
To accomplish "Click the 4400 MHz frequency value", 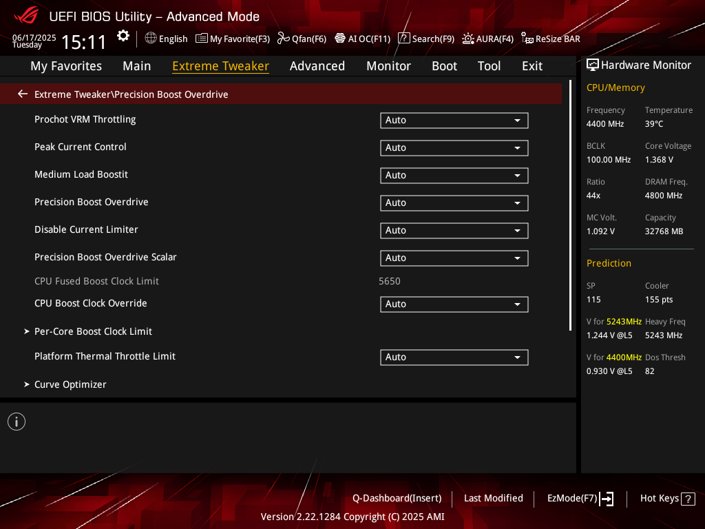I will point(605,124).
